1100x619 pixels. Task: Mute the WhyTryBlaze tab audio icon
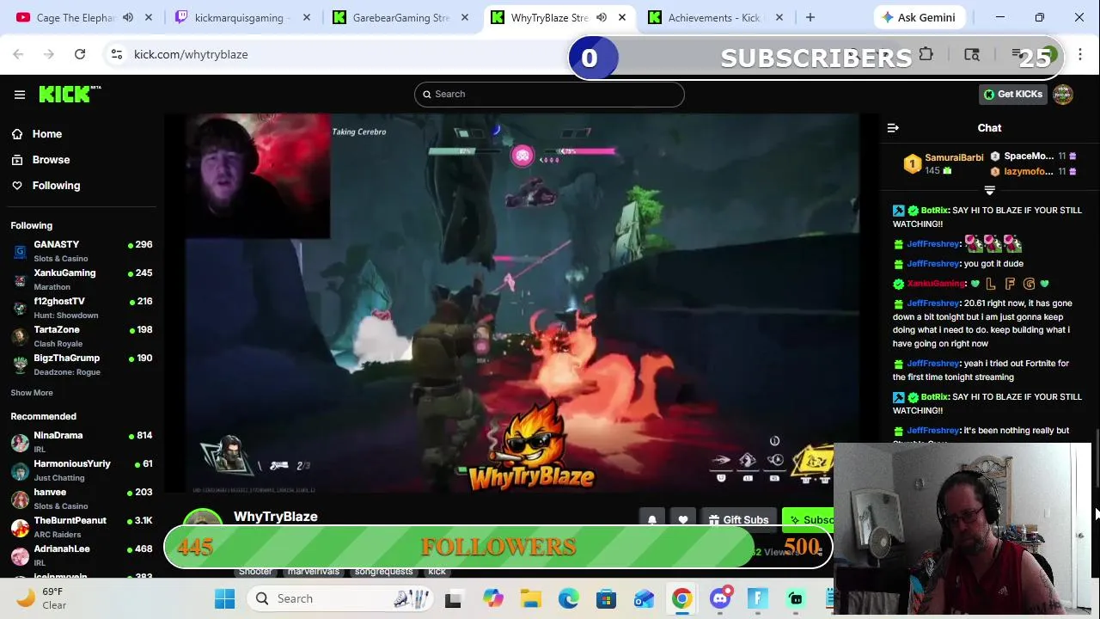602,17
